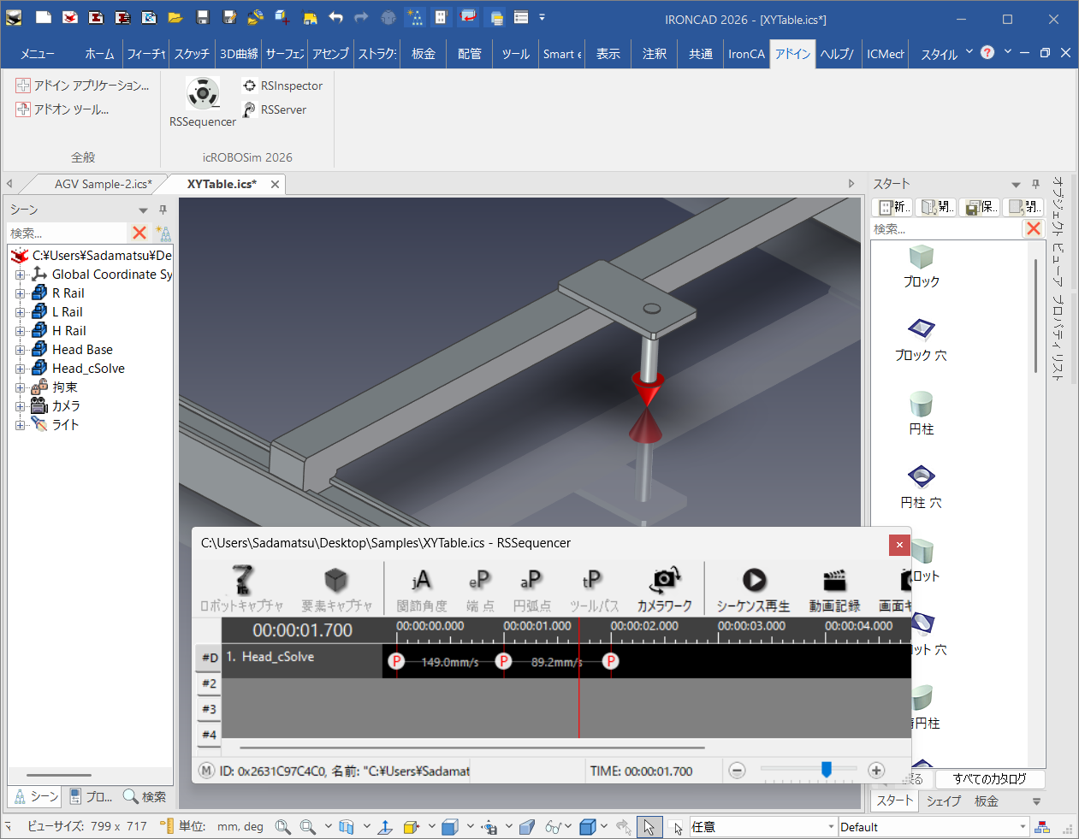Select ツールパス tP tool

[593, 588]
